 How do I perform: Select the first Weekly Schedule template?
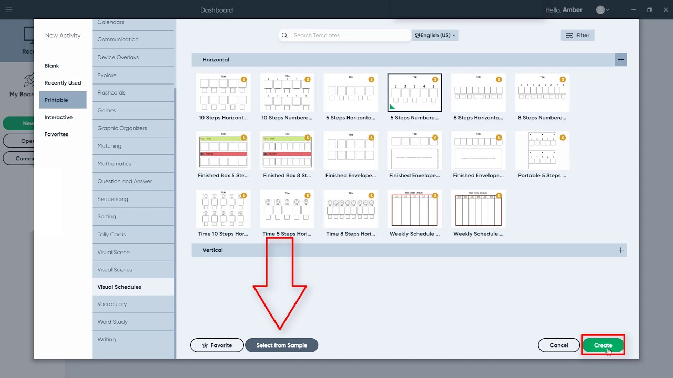click(x=414, y=214)
